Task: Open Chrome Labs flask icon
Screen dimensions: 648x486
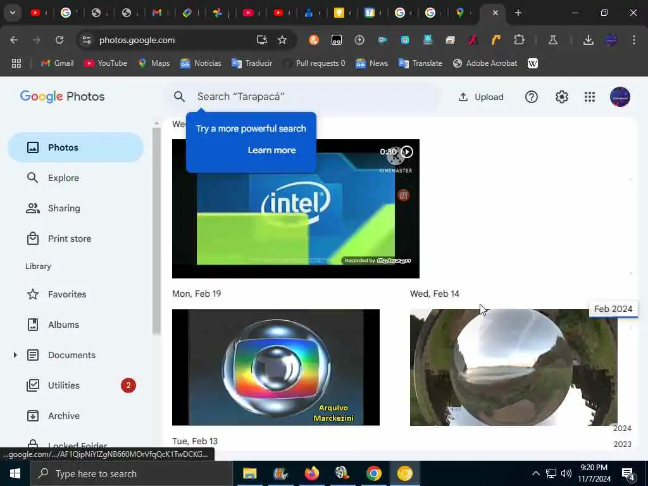Action: 553,40
